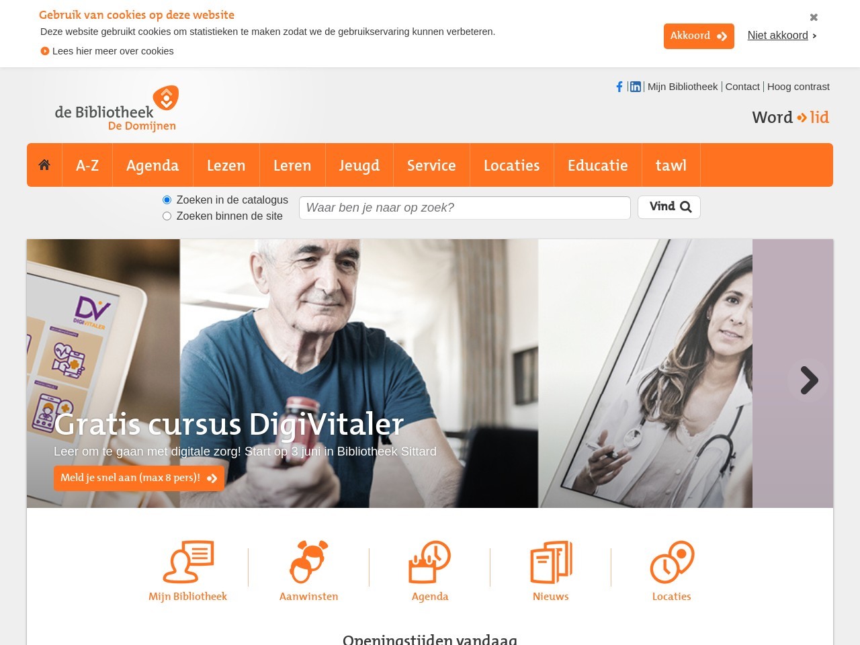Screen dimensions: 860x645
Task: Open the Educatie menu item
Action: [598, 165]
